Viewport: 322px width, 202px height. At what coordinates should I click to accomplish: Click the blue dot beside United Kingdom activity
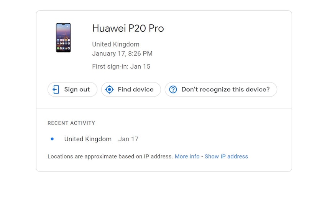[x=52, y=139]
